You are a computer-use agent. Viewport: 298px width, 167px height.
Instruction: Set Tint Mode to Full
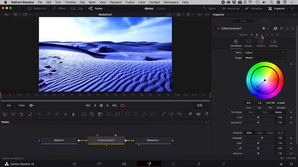coord(264,112)
